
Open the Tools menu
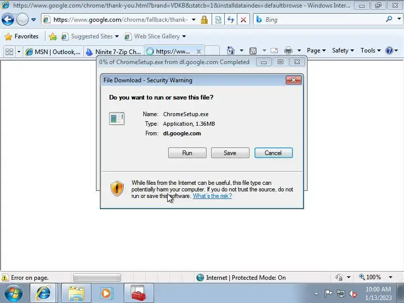(370, 50)
